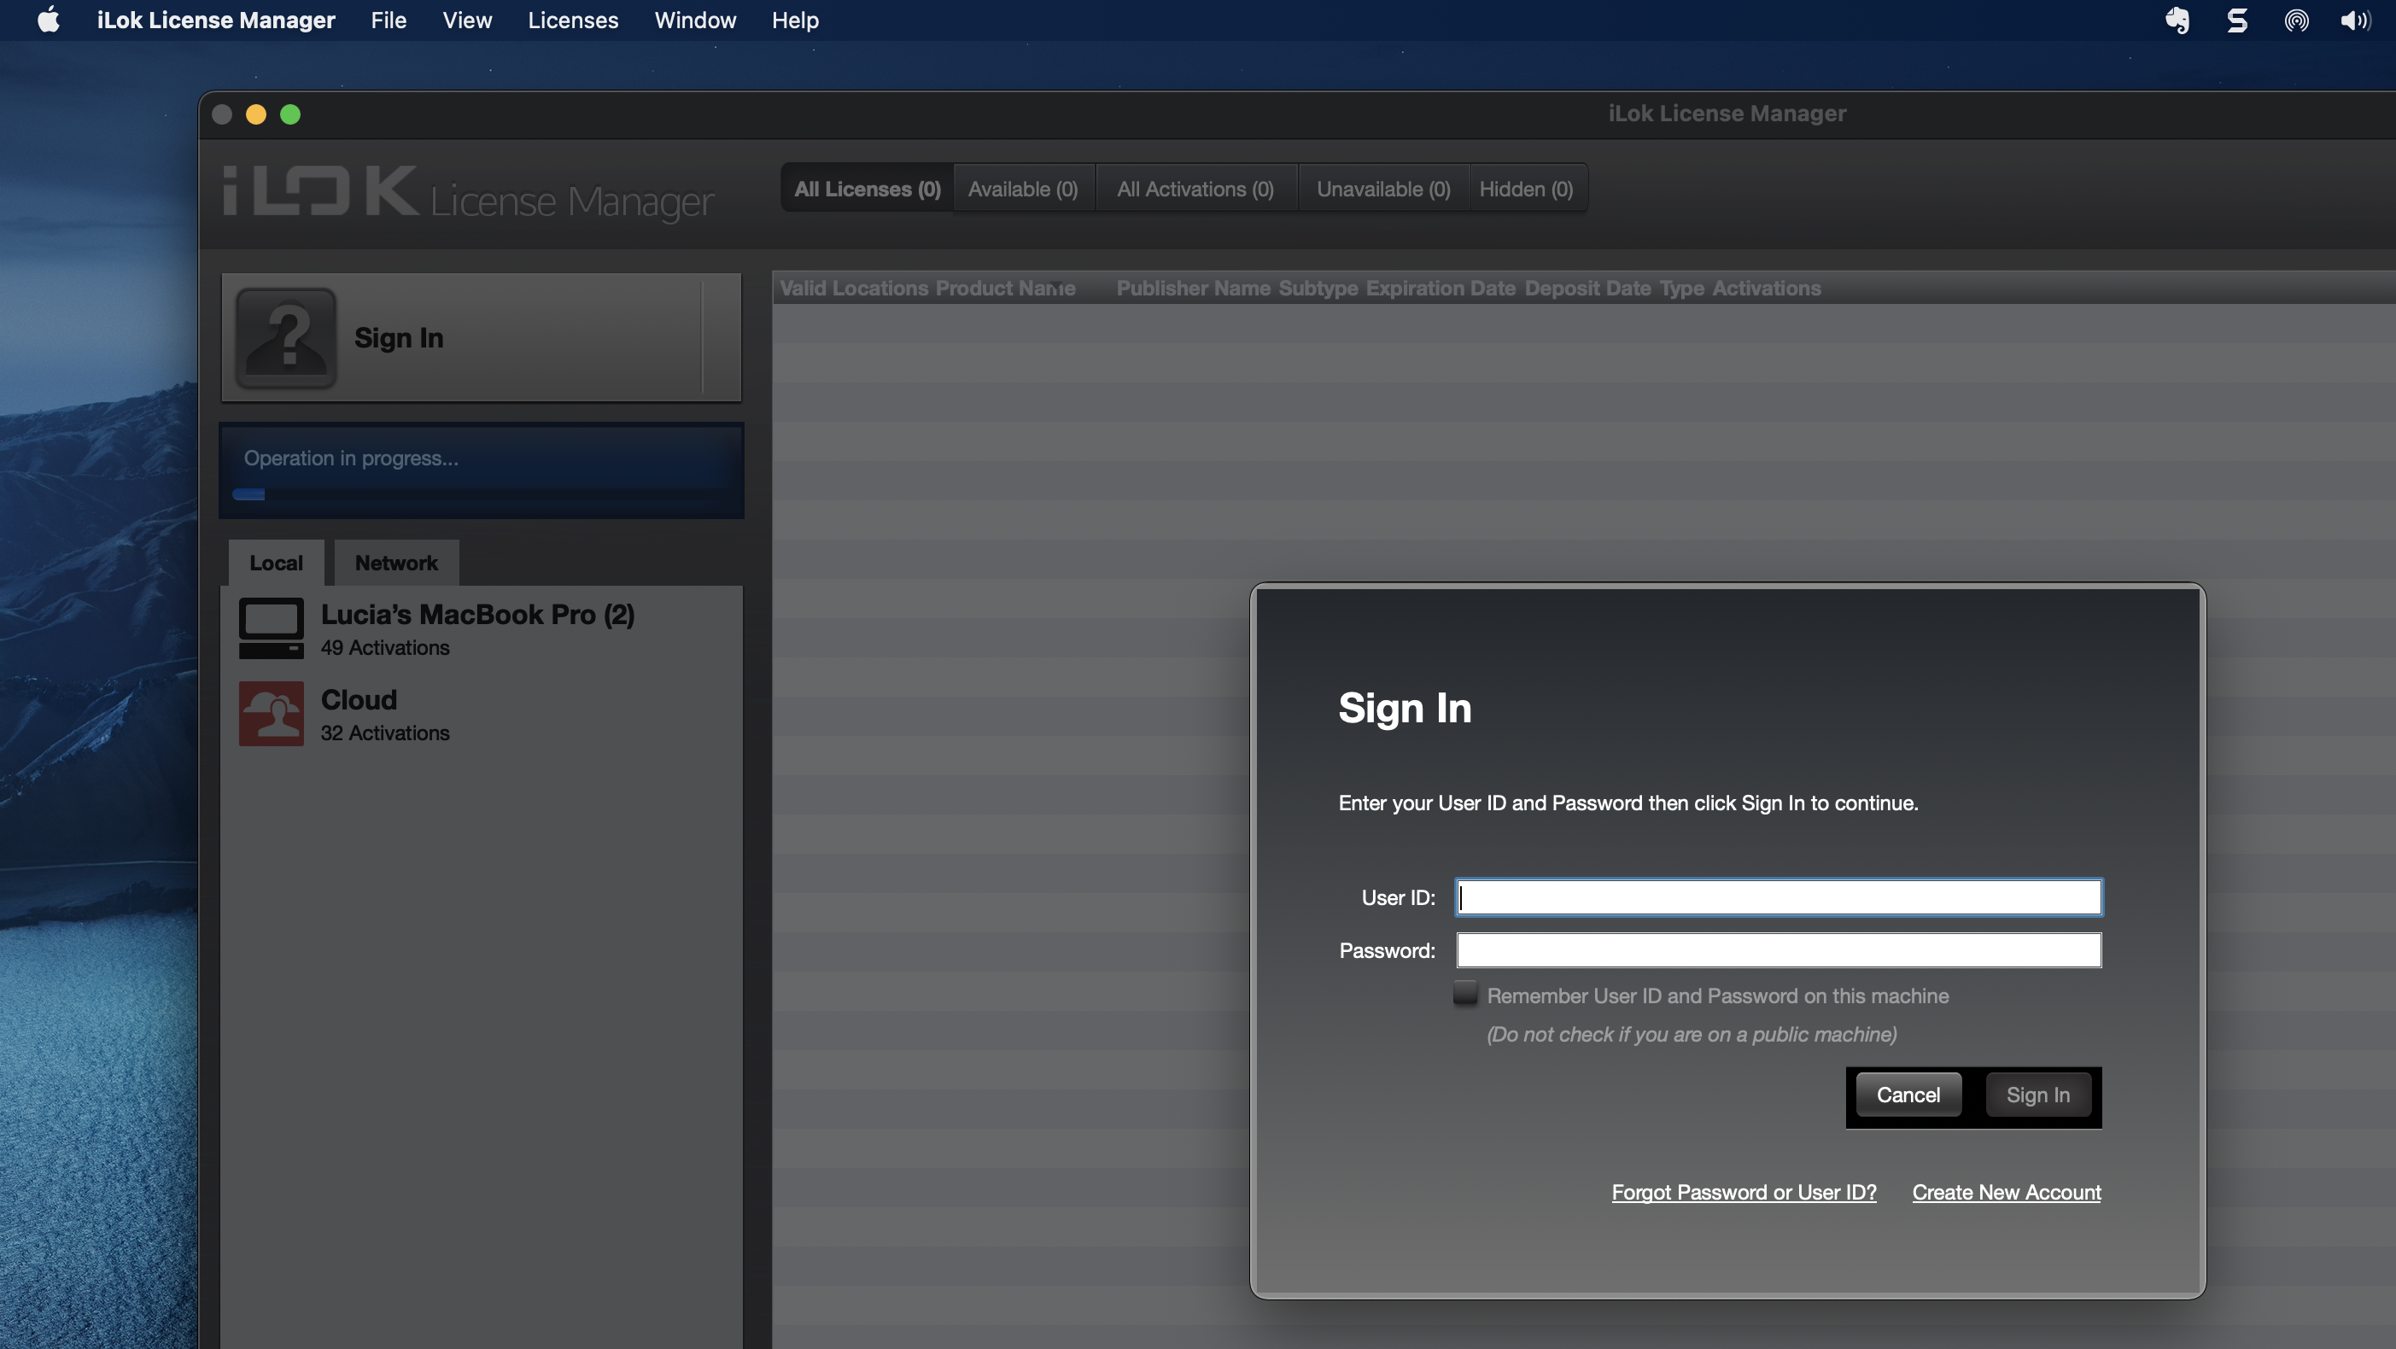The height and width of the screenshot is (1349, 2396).
Task: Open the Apple menu
Action: pos(49,20)
